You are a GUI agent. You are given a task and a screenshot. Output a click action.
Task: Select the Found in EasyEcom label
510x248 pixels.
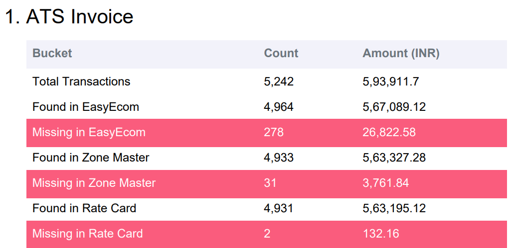[x=85, y=107]
